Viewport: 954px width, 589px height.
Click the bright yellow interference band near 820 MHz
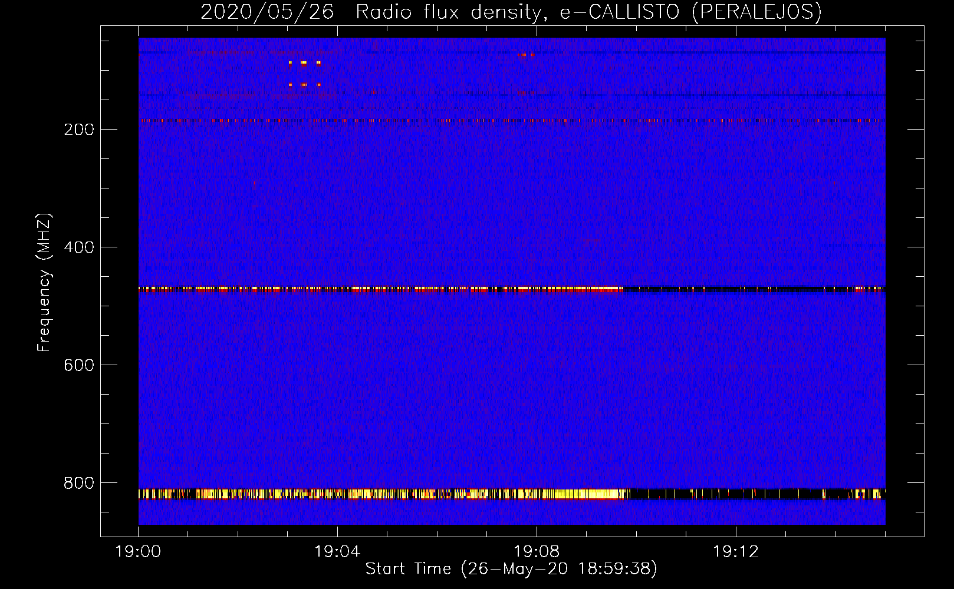tap(512, 494)
